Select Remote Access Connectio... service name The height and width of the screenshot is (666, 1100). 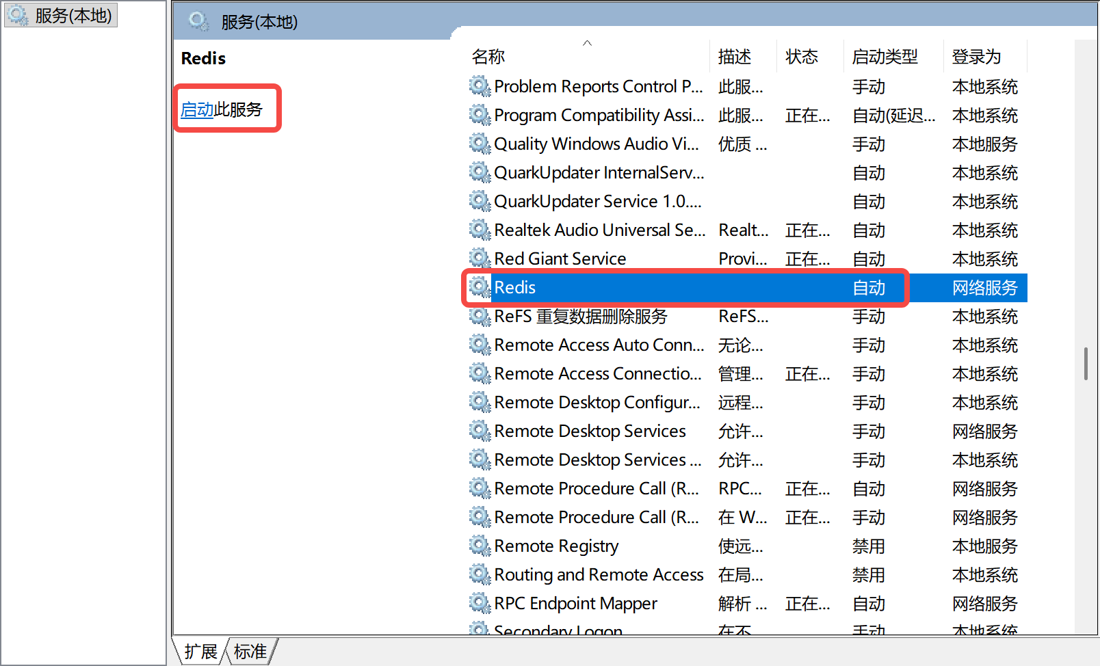coord(598,374)
